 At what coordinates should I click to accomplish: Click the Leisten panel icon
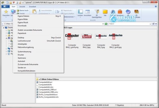[80, 12]
